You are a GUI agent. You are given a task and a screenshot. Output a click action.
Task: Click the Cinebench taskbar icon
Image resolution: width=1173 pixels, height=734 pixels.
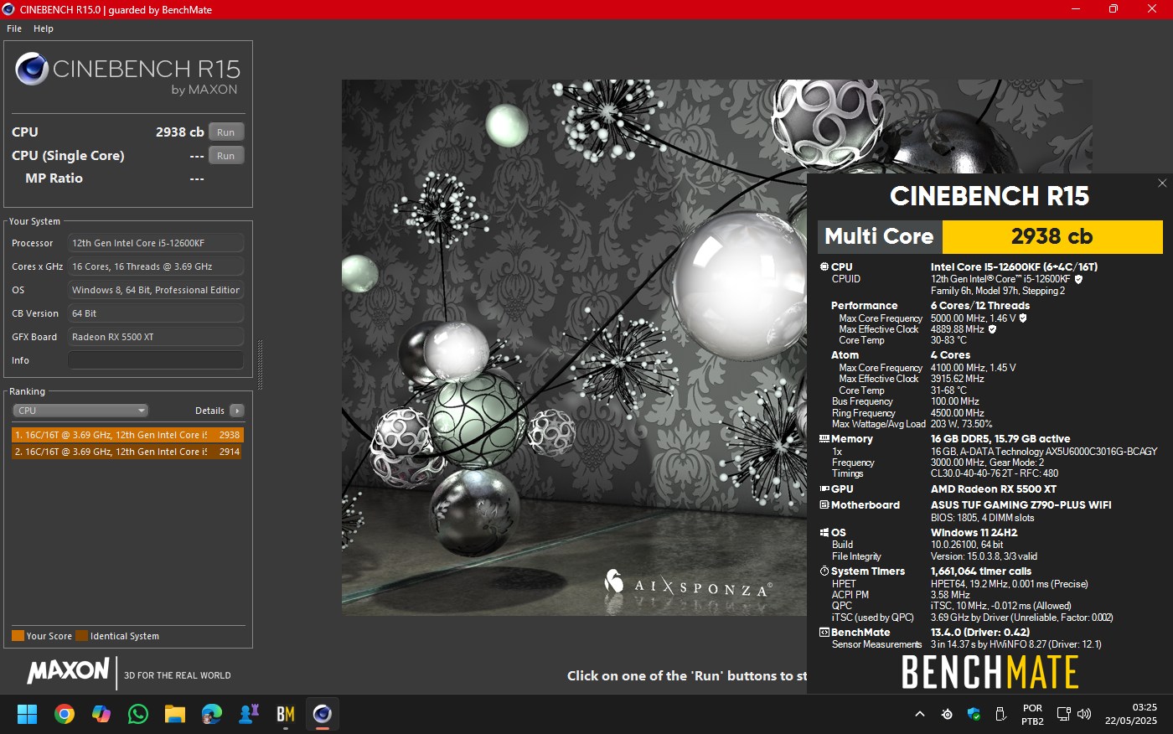click(x=323, y=714)
